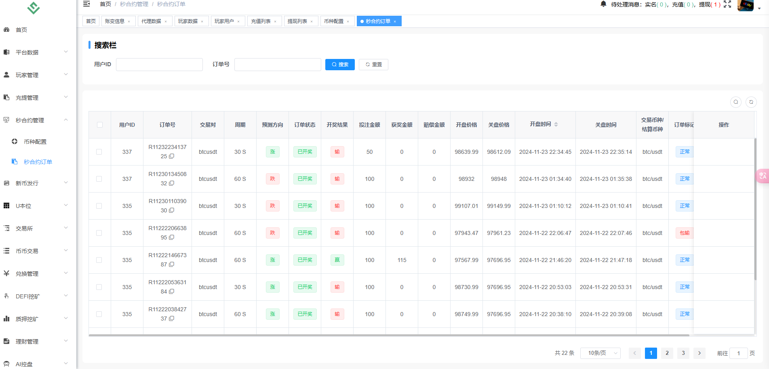Click the round search icon above table
Image resolution: width=769 pixels, height=369 pixels.
tap(736, 102)
